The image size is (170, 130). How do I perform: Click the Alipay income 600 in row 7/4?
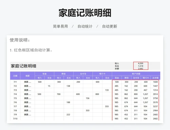pos(78,94)
